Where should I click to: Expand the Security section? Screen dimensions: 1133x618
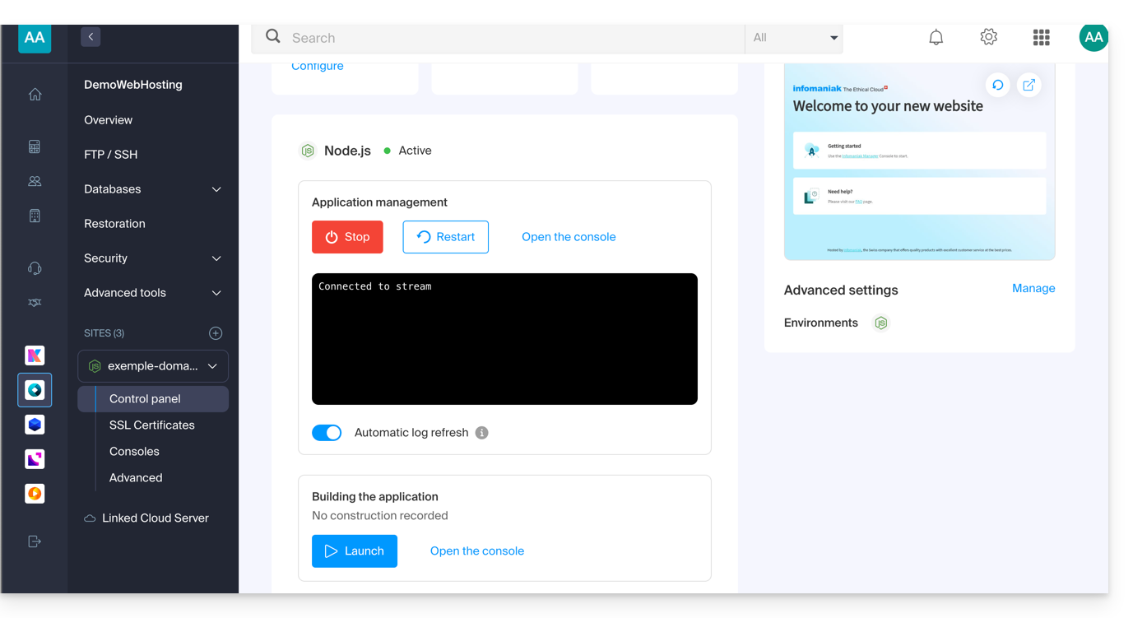point(152,258)
